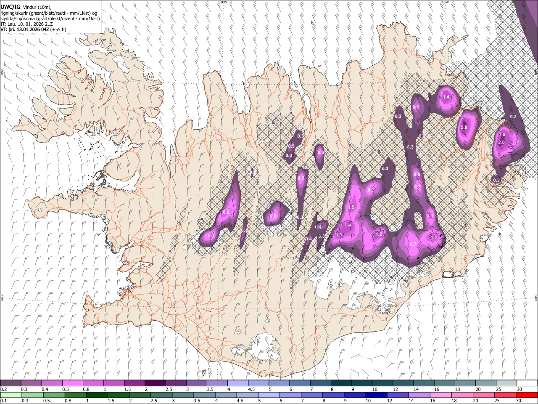This screenshot has width=538, height=404.
Task: Select the lilac swatch labeled 14 in rain legend
Action: click(x=419, y=395)
